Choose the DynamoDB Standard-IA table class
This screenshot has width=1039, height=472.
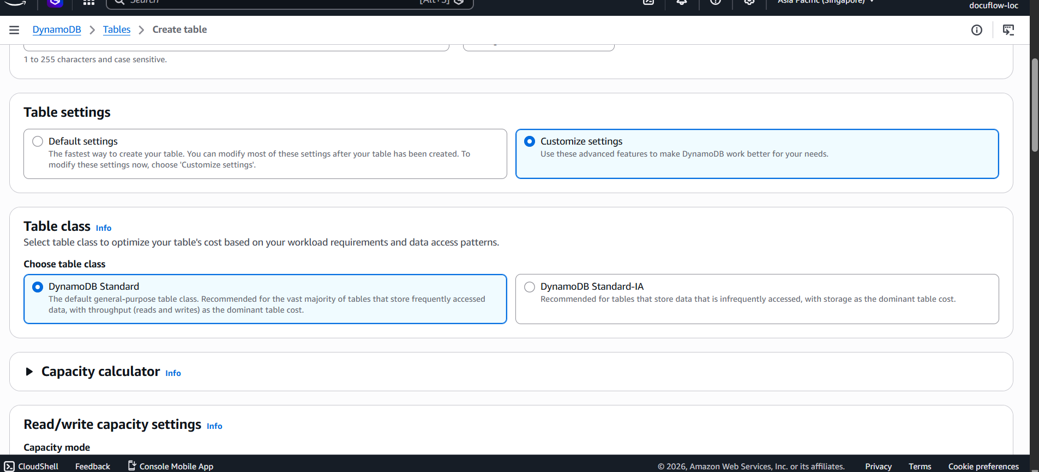click(x=530, y=286)
